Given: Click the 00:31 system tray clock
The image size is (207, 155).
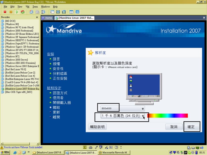Looking at the screenshot, I should [202, 153].
